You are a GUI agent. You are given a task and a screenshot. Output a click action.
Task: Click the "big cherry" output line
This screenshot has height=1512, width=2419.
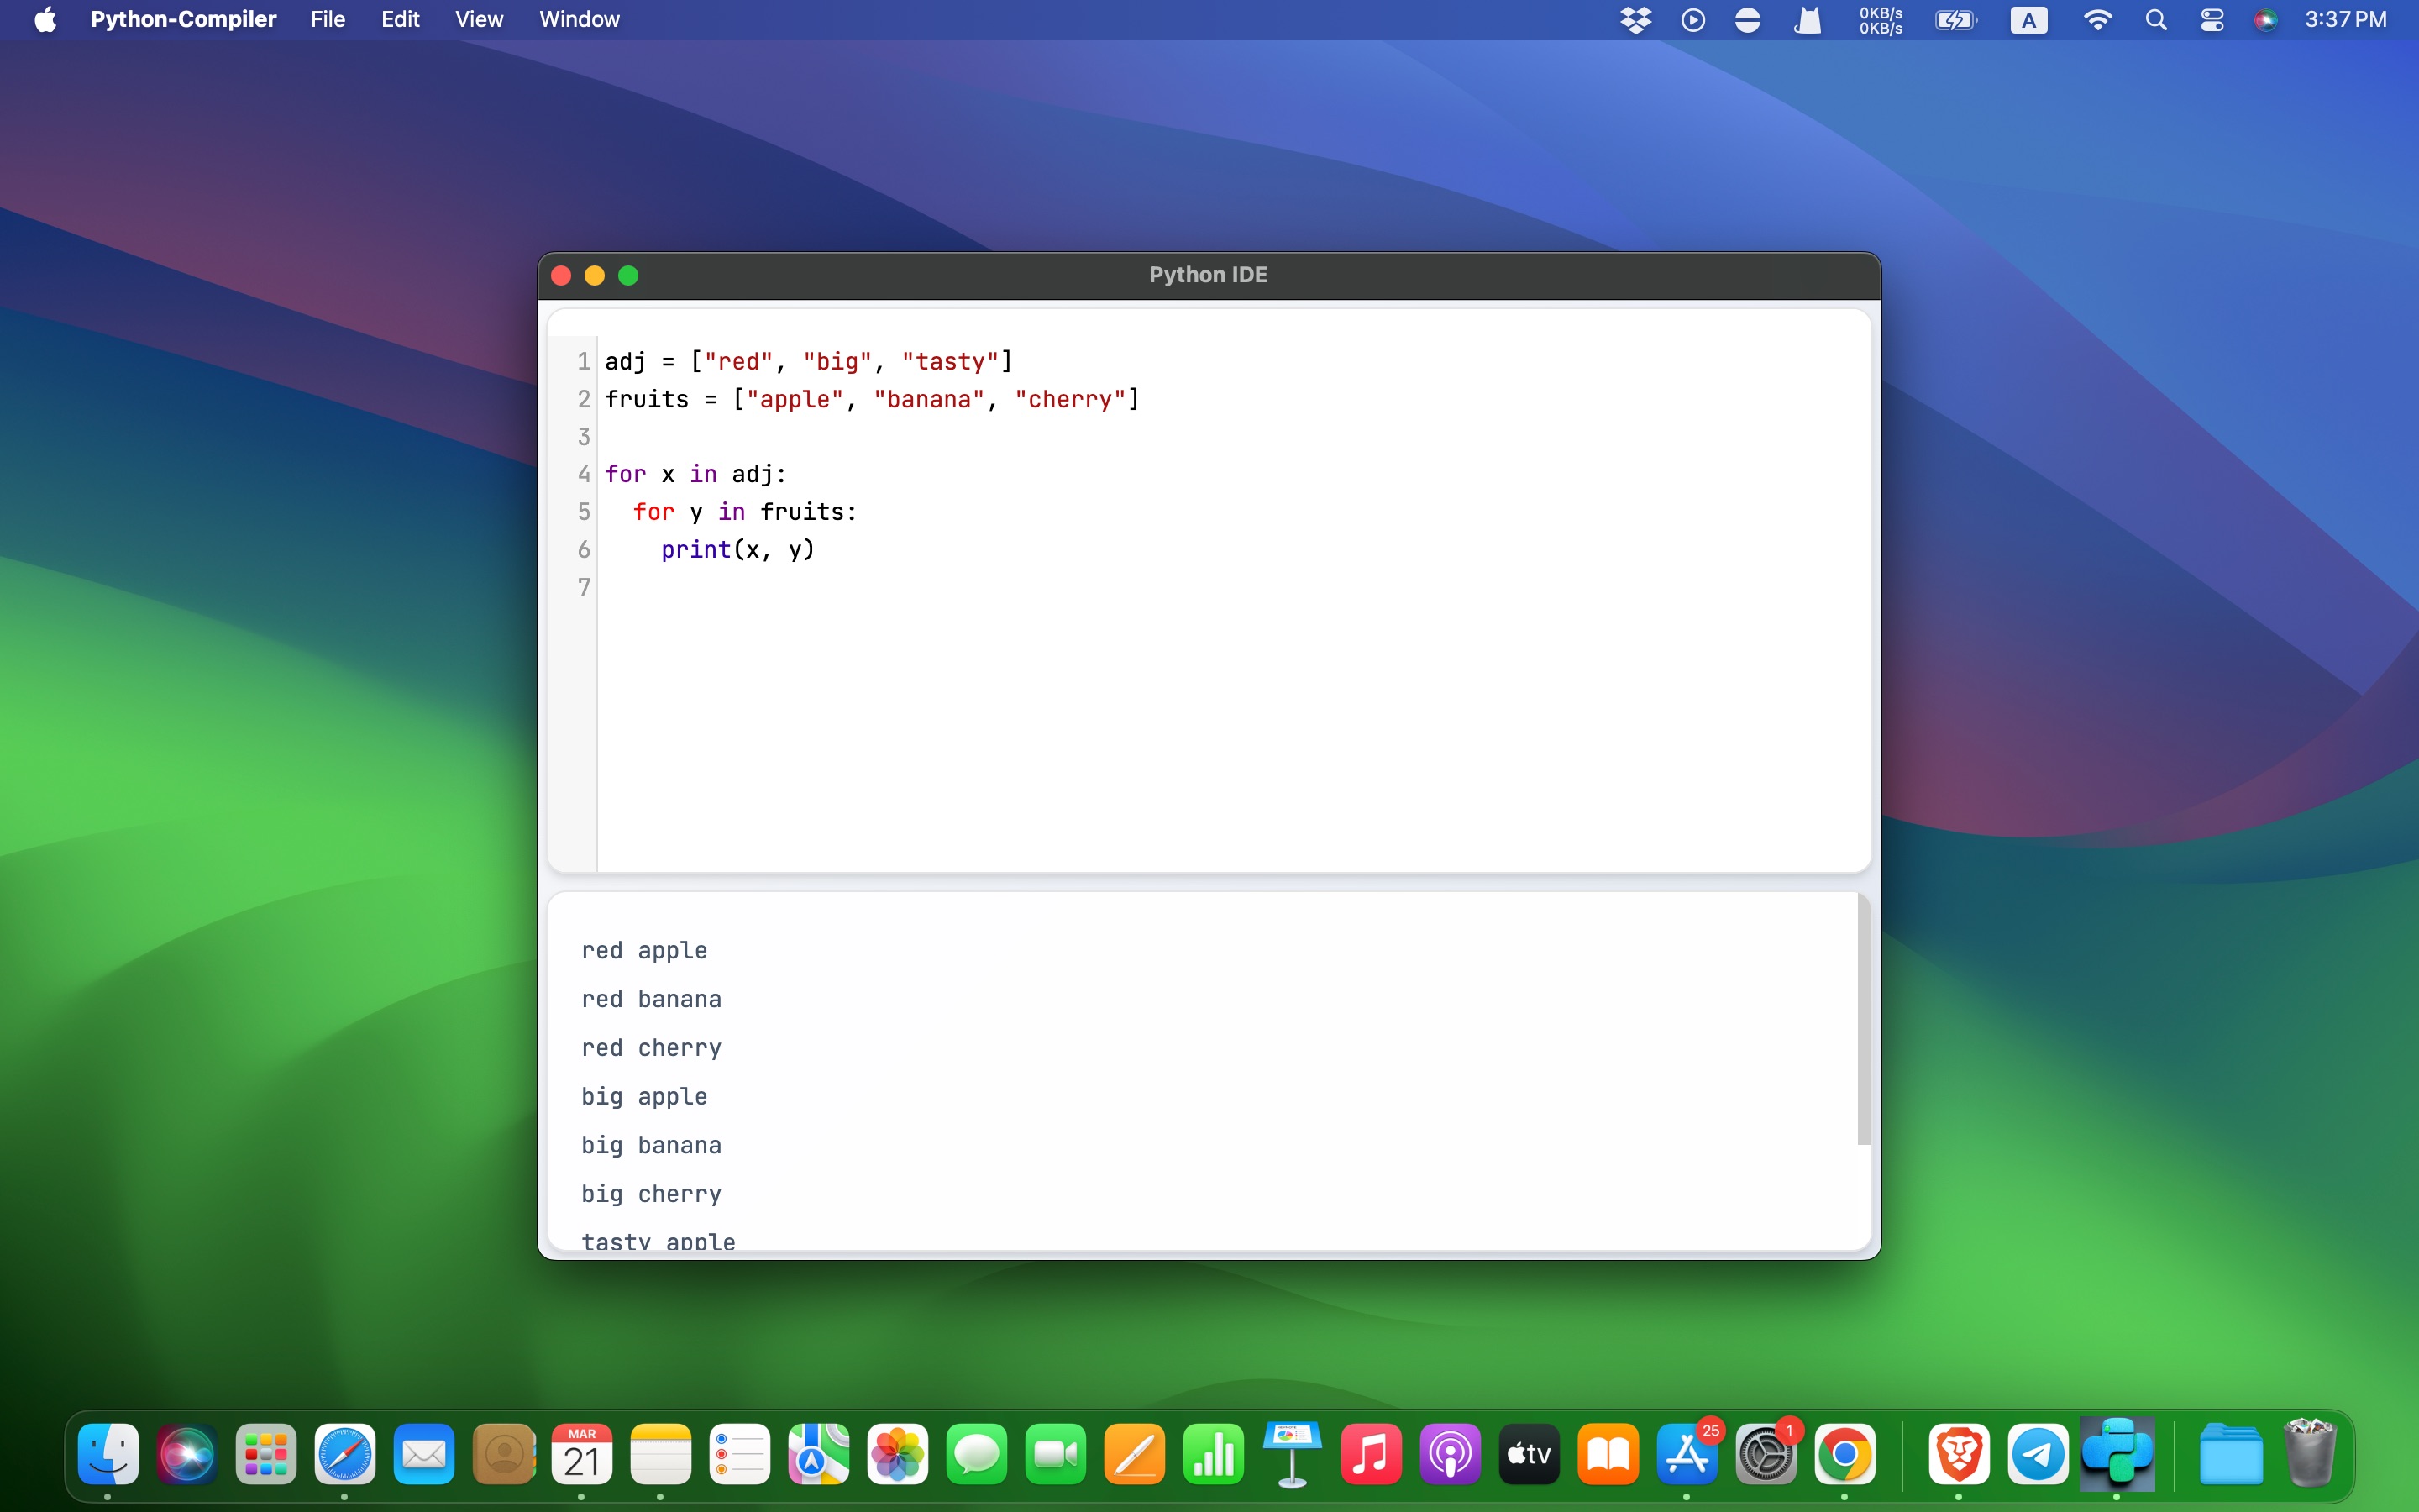click(x=652, y=1194)
